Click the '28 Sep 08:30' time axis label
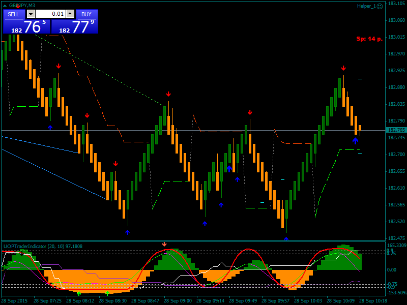This screenshot has width=407, height=305. coord(112,301)
